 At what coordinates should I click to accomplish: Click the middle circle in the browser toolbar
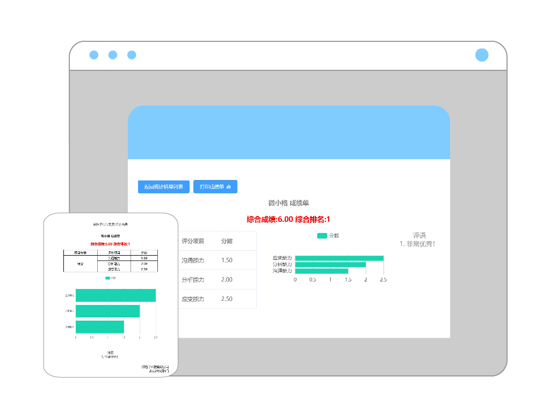(113, 54)
